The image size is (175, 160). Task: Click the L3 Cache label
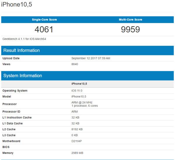click(9, 135)
